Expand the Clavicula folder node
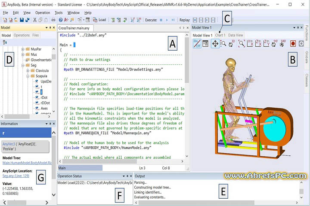310x206 pixels. pyautogui.click(x=28, y=70)
